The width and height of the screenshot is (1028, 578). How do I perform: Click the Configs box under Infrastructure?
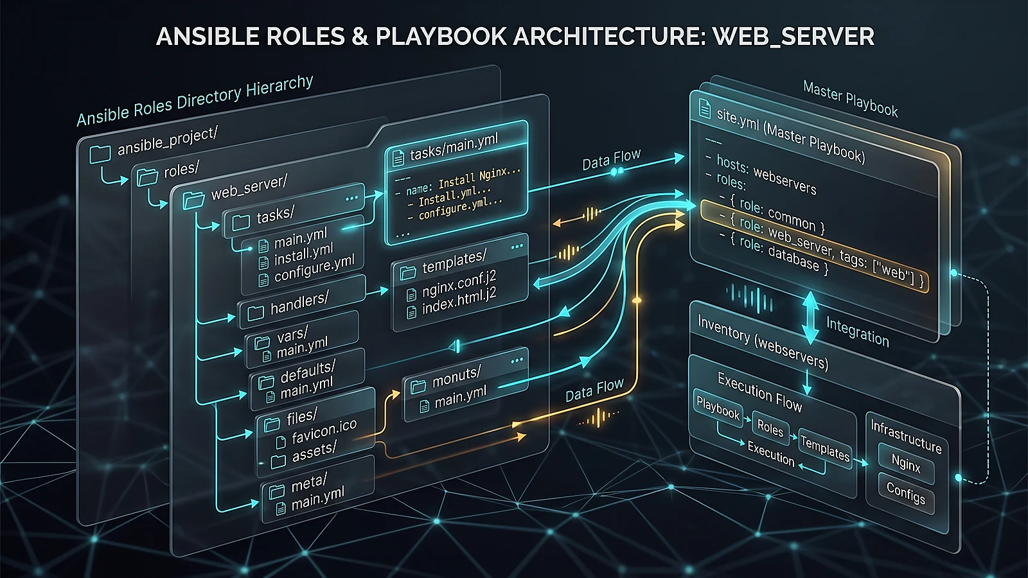[x=906, y=493]
